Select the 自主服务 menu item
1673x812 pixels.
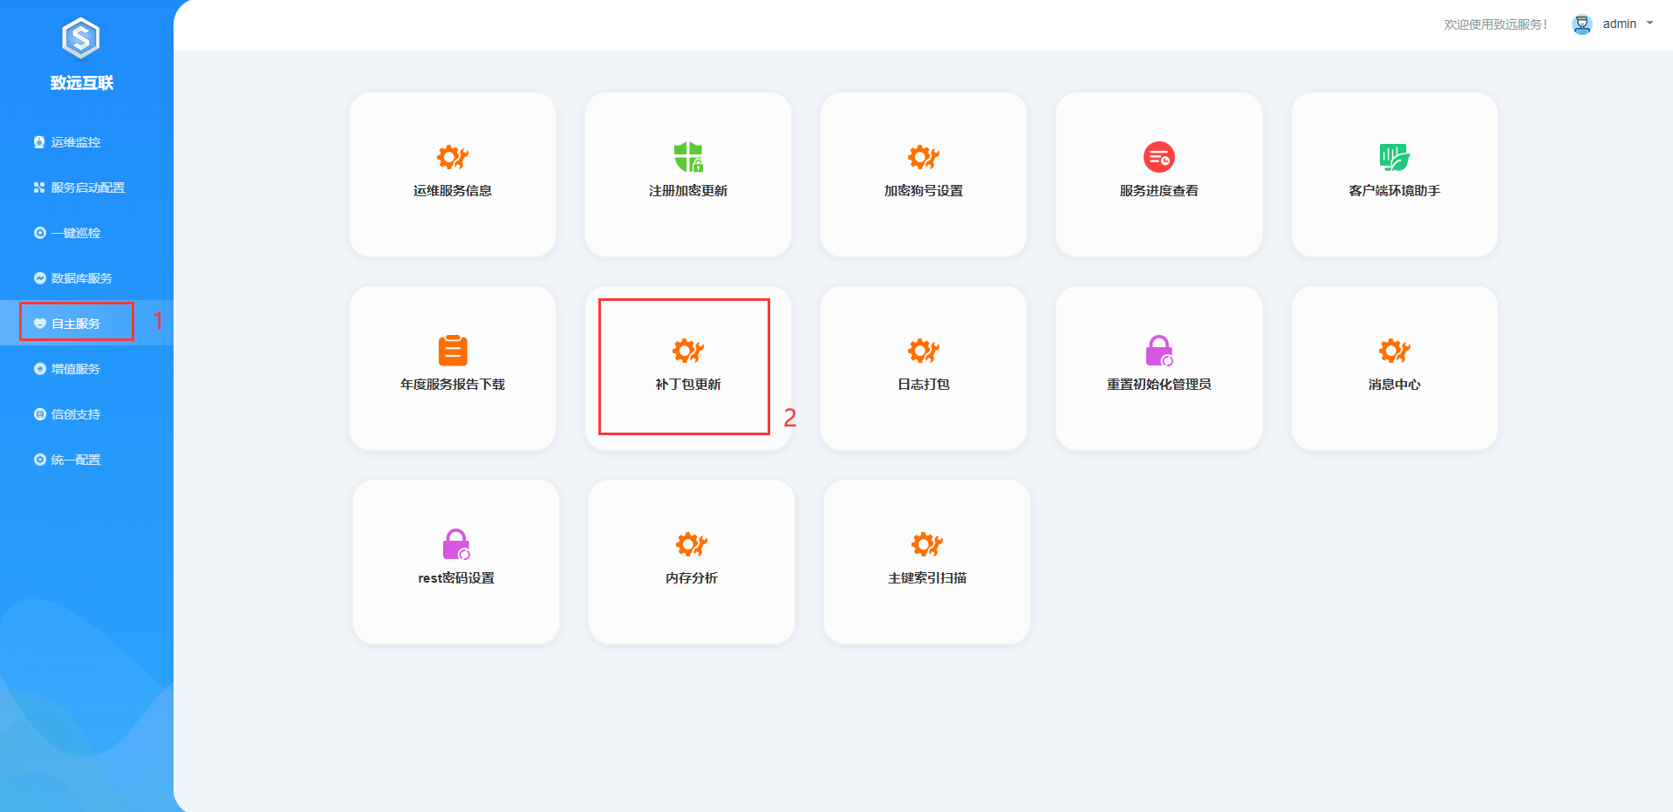click(86, 324)
